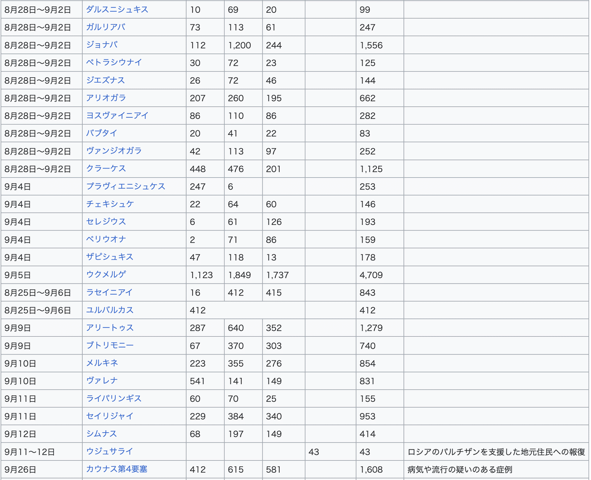Click the チェキシュケ link
The image size is (591, 480).
coord(110,204)
